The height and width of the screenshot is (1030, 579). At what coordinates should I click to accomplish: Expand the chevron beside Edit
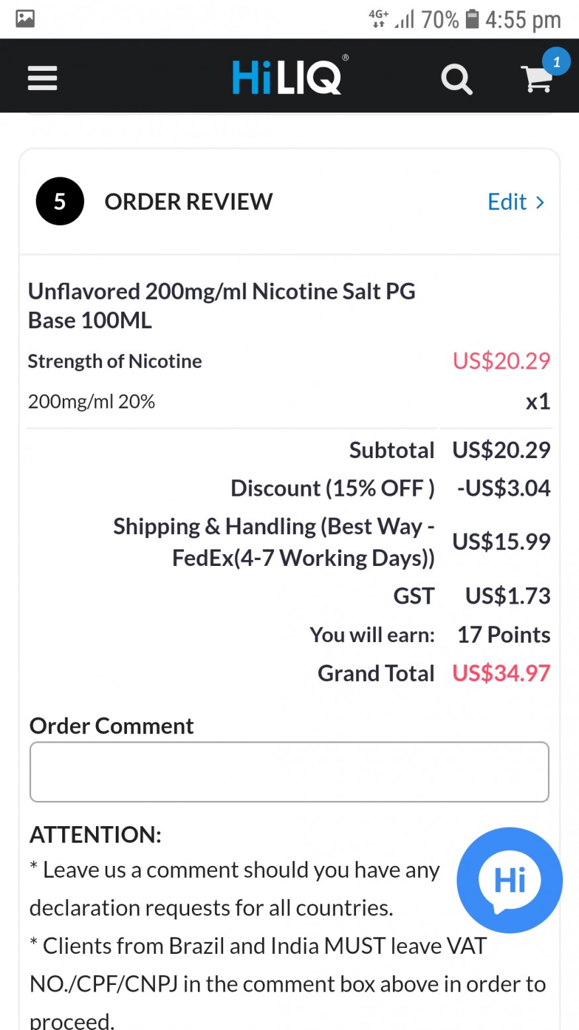540,203
